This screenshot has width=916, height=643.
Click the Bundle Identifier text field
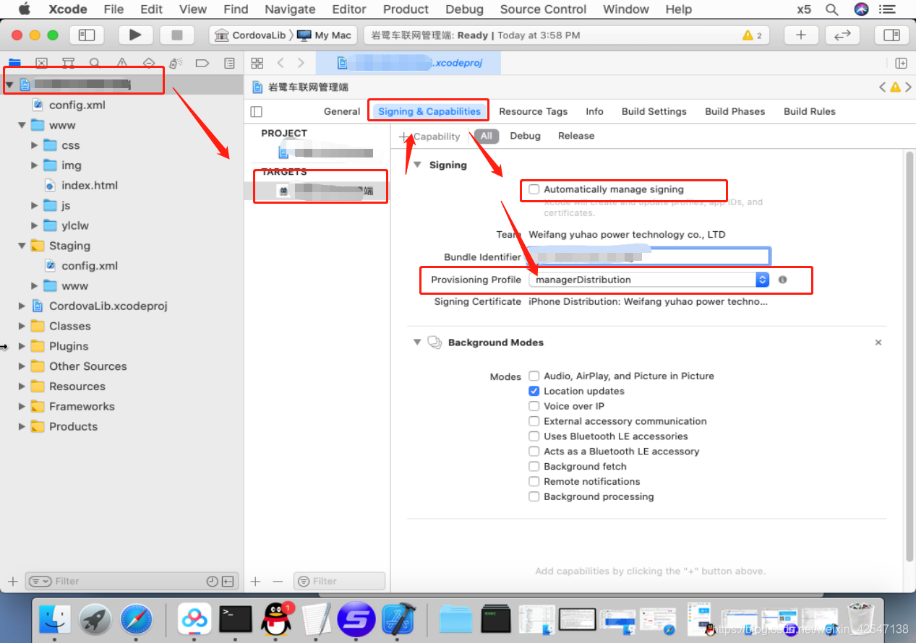(x=649, y=256)
